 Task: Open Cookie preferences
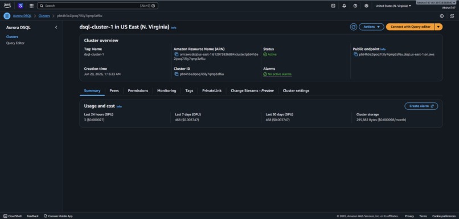click(x=444, y=216)
